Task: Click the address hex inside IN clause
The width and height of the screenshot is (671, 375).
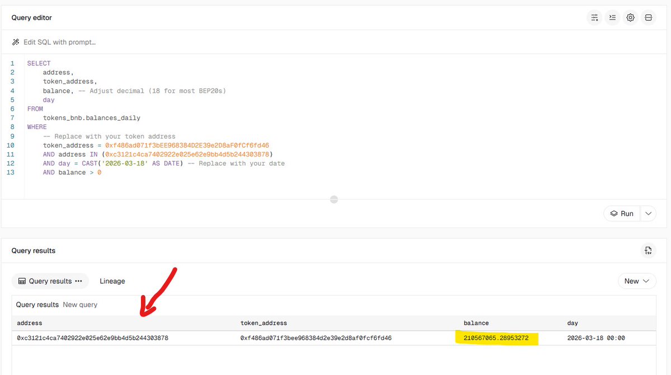Action: click(187, 154)
